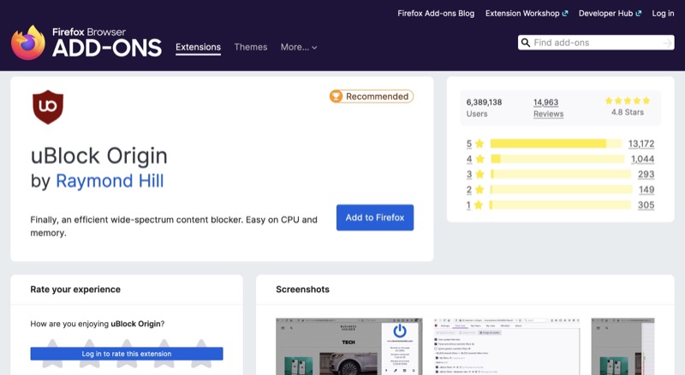Click the star icon beside the 5 rating
The height and width of the screenshot is (375, 685).
(x=479, y=144)
